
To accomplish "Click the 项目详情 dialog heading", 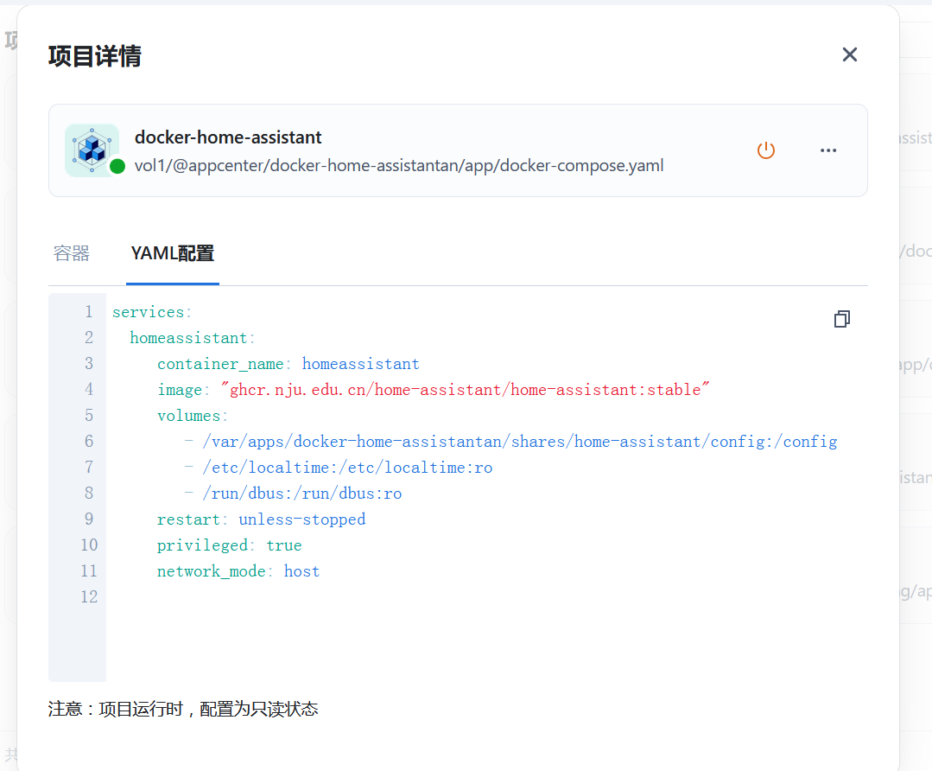I will pyautogui.click(x=95, y=56).
